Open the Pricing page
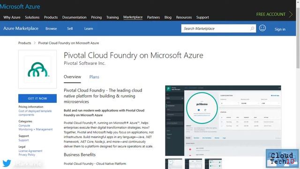The width and height of the screenshot is (300, 169). (96, 17)
